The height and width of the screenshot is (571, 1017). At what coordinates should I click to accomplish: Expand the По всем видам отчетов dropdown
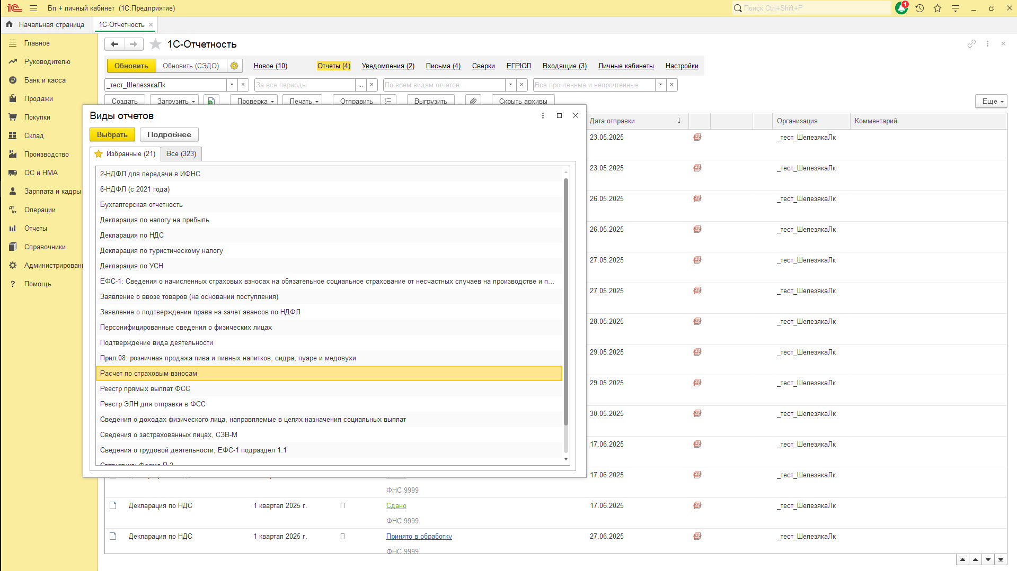510,85
